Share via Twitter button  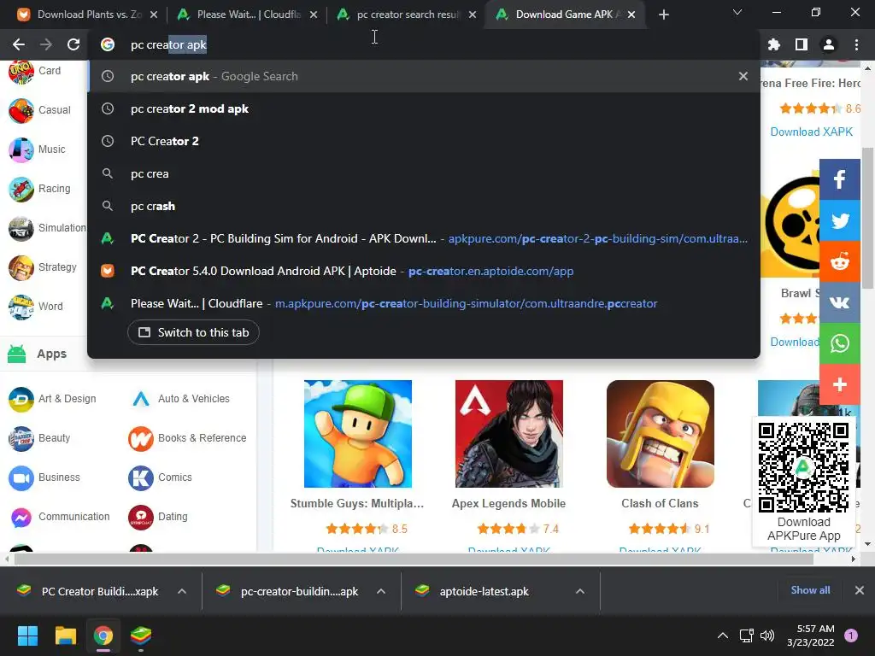click(839, 221)
